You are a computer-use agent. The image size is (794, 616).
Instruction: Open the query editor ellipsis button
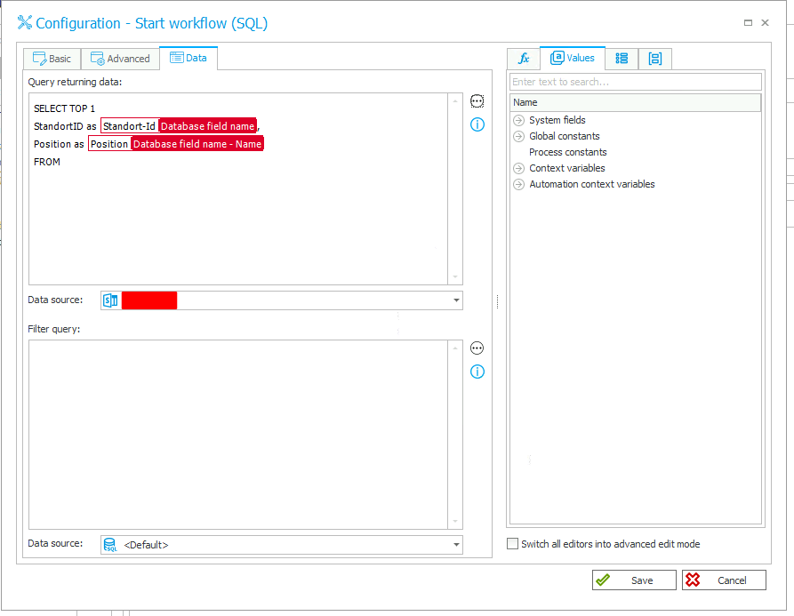[x=477, y=102]
